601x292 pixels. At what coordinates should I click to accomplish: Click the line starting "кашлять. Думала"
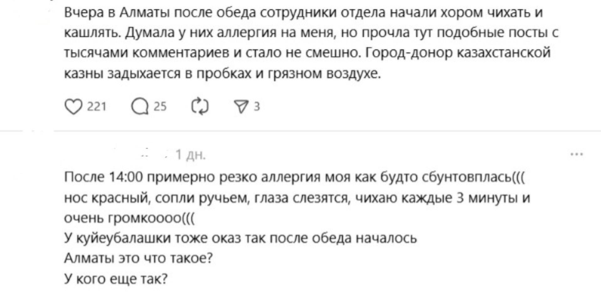coord(311,33)
